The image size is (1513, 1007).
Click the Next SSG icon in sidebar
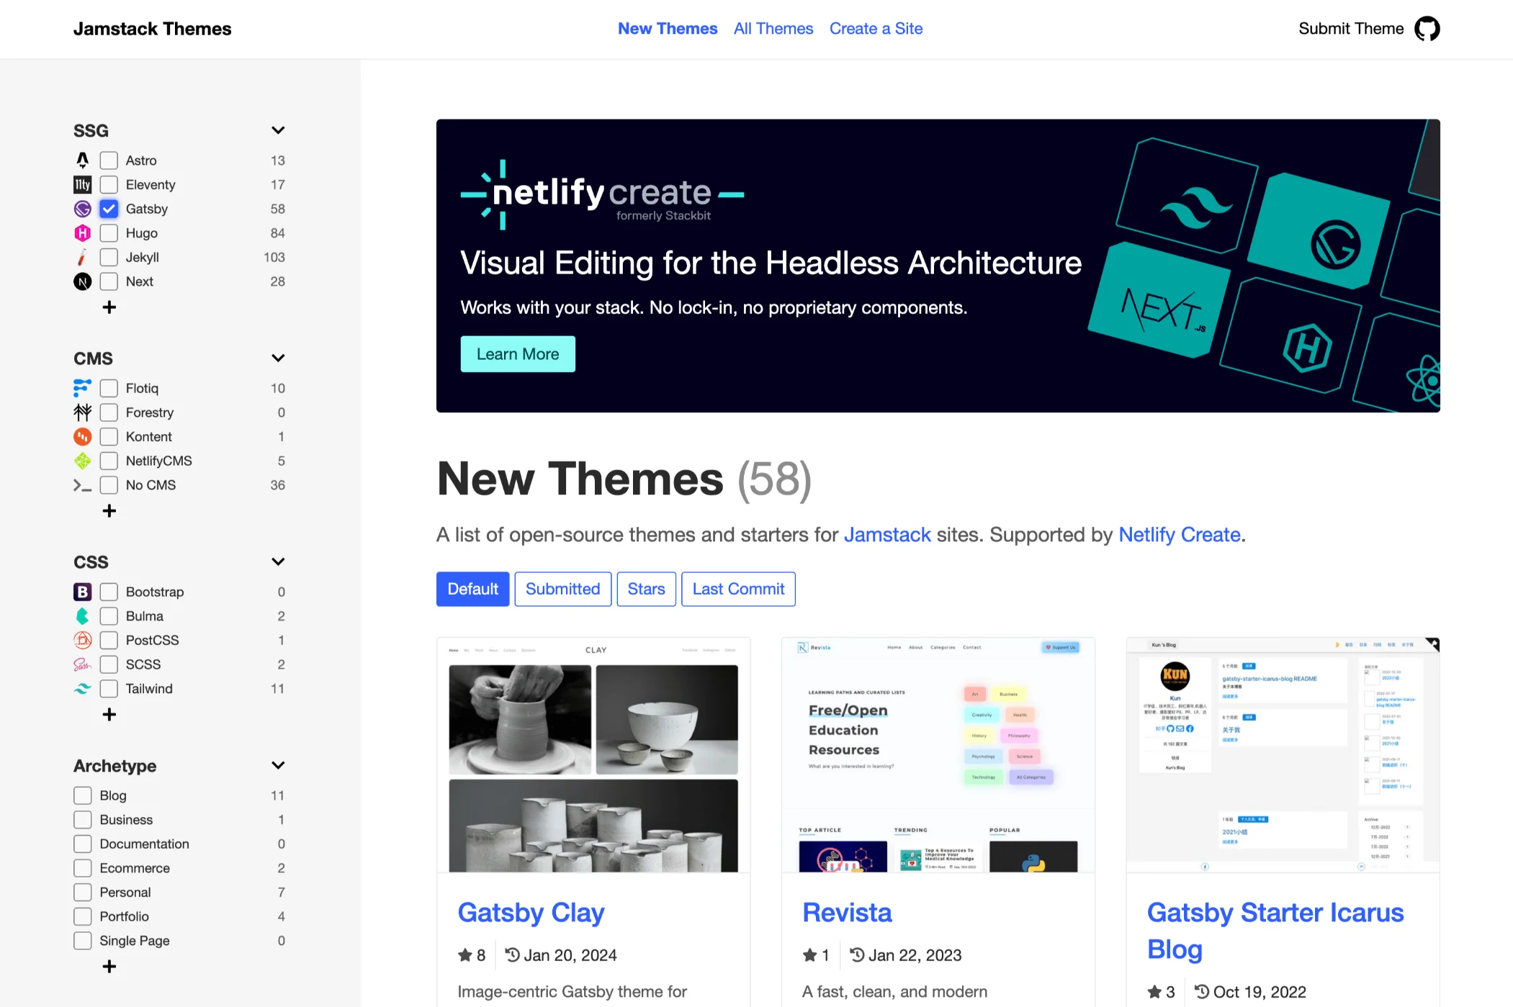pos(84,281)
